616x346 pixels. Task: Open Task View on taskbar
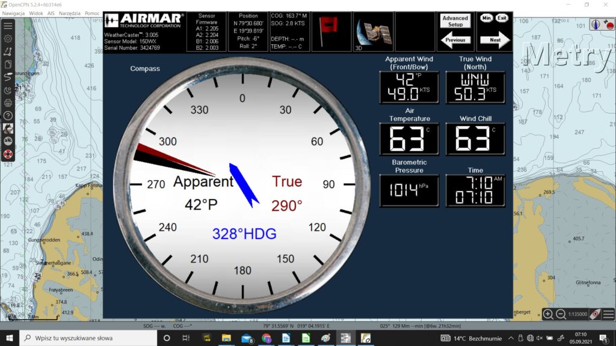coord(186,338)
